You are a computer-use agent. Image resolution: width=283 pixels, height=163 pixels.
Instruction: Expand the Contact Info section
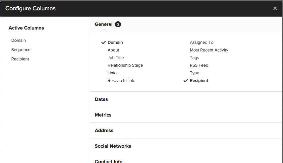click(108, 161)
